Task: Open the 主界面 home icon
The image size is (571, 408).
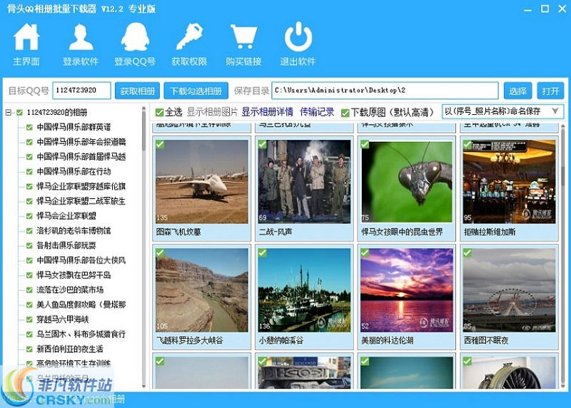Action: click(26, 37)
